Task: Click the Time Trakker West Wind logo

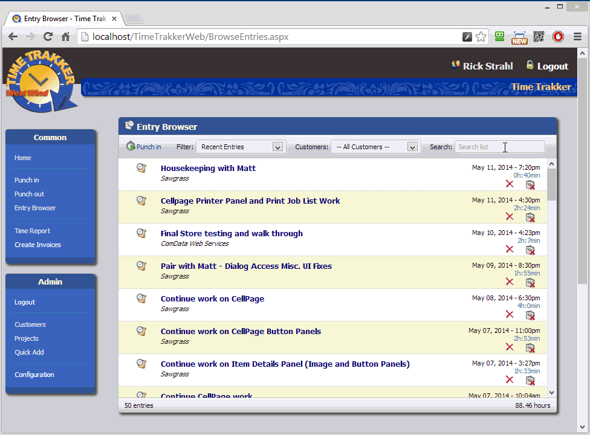Action: 41,80
